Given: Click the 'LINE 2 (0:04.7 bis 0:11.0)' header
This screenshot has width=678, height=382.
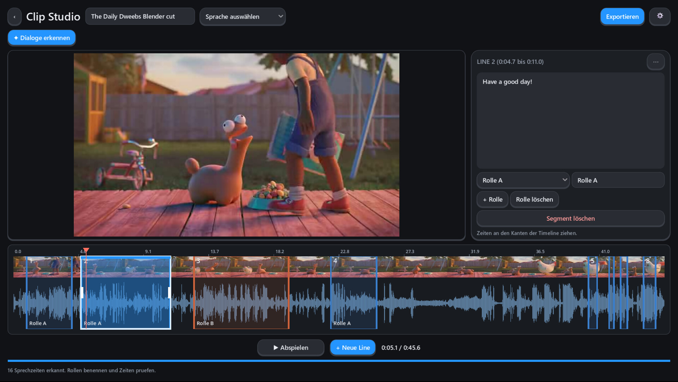Looking at the screenshot, I should 510,62.
